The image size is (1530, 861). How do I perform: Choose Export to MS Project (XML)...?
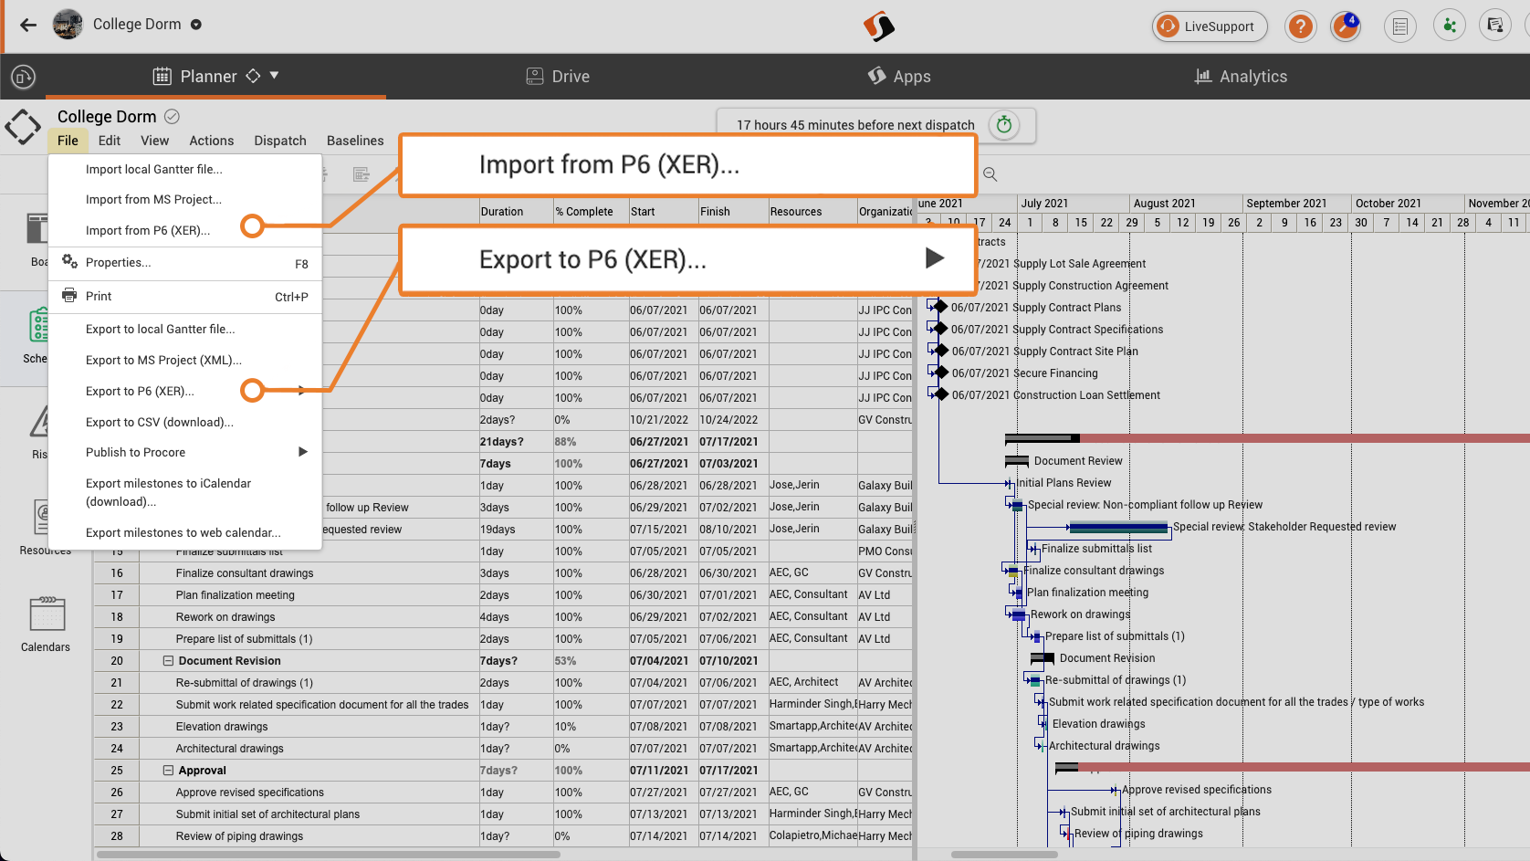(184, 360)
